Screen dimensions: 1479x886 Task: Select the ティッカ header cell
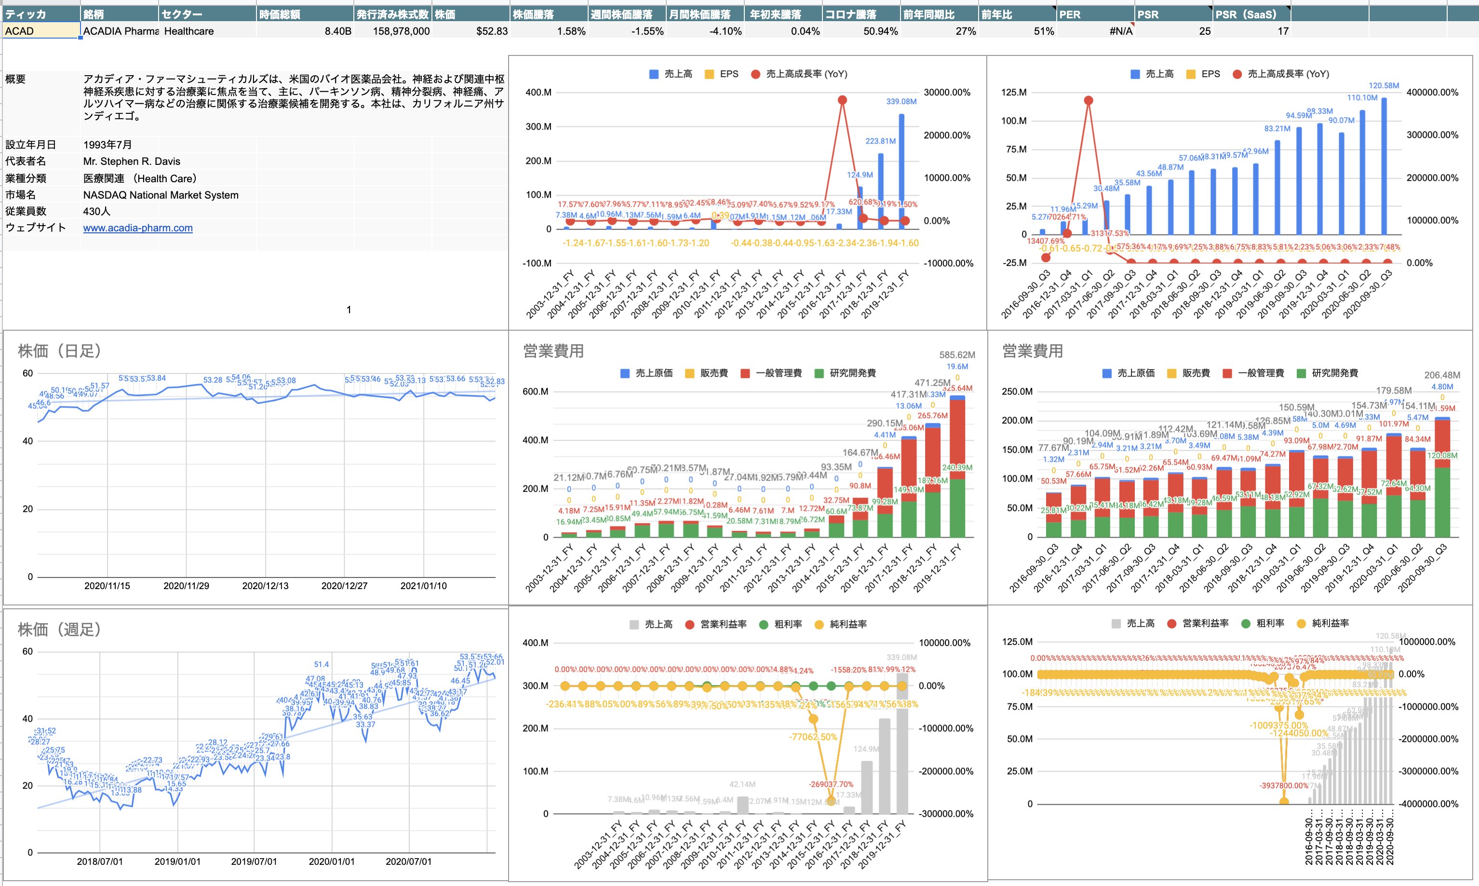41,14
